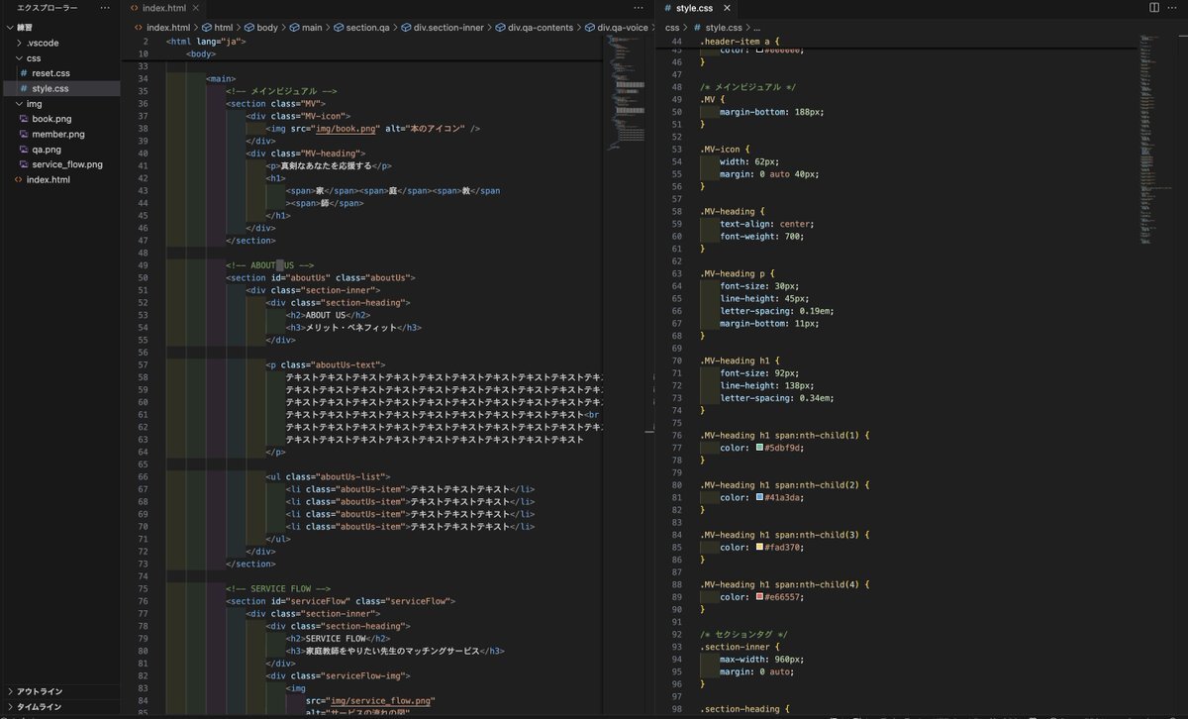Click the #5dbf9d color swatch
Screen dimensions: 1188x719
click(x=759, y=448)
